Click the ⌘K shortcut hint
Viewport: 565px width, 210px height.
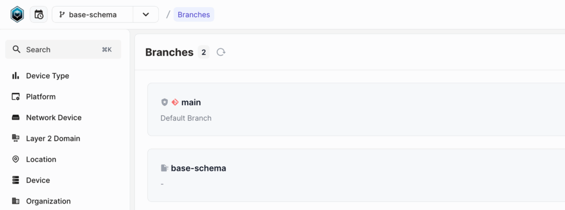[x=107, y=50]
